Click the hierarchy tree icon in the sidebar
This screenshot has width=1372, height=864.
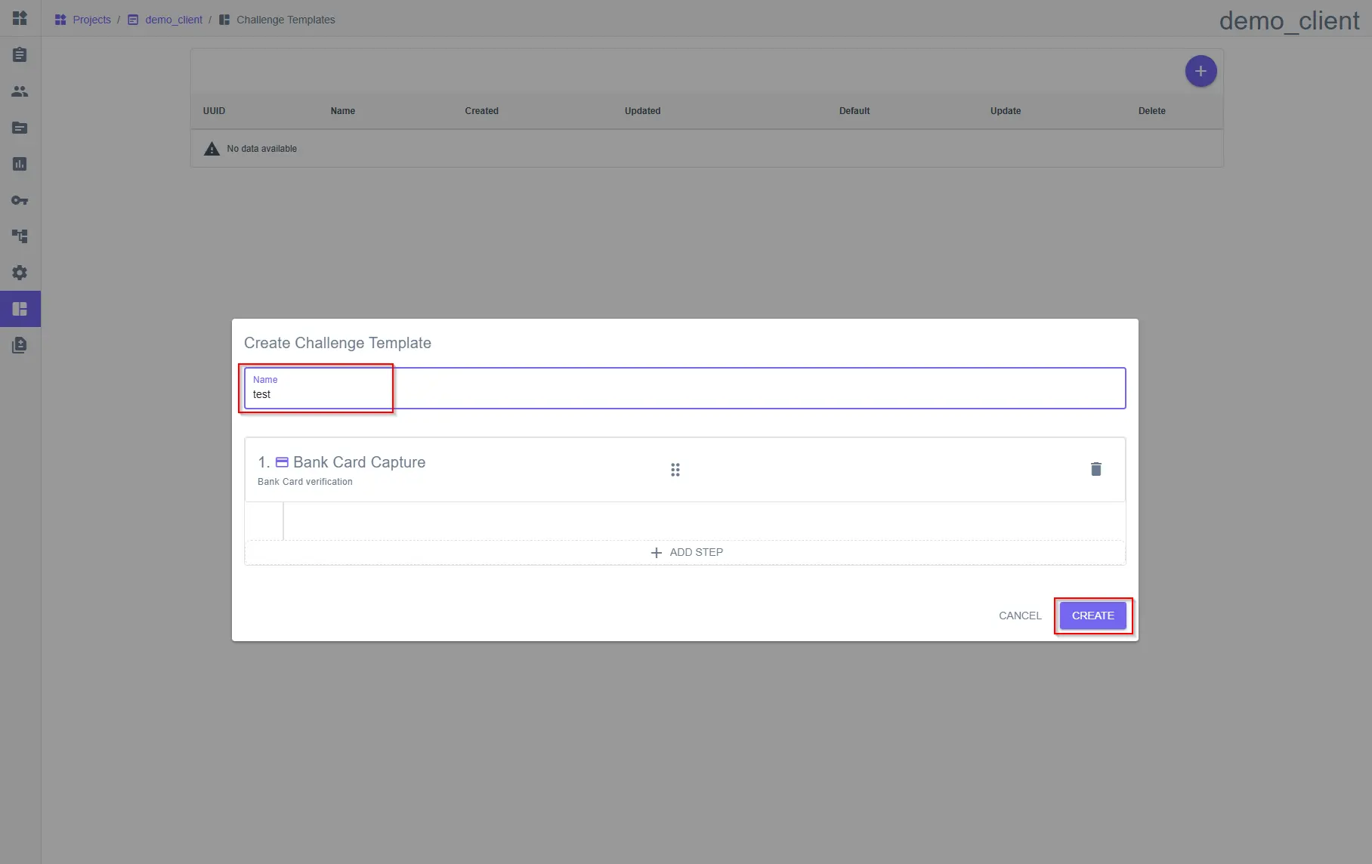click(20, 236)
